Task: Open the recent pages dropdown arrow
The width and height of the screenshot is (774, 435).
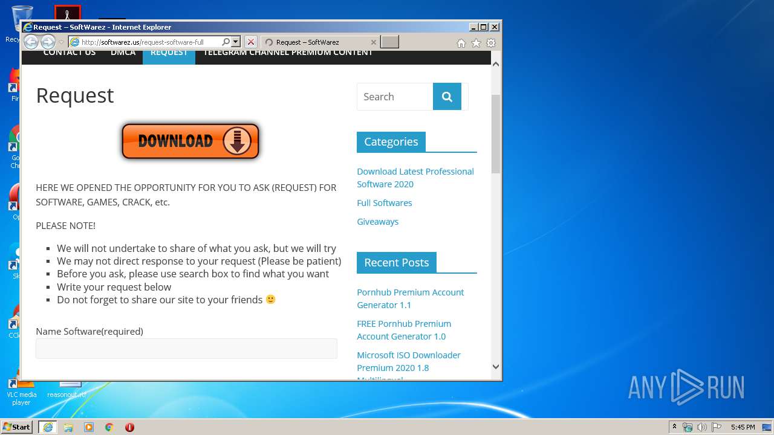Action: coord(61,42)
